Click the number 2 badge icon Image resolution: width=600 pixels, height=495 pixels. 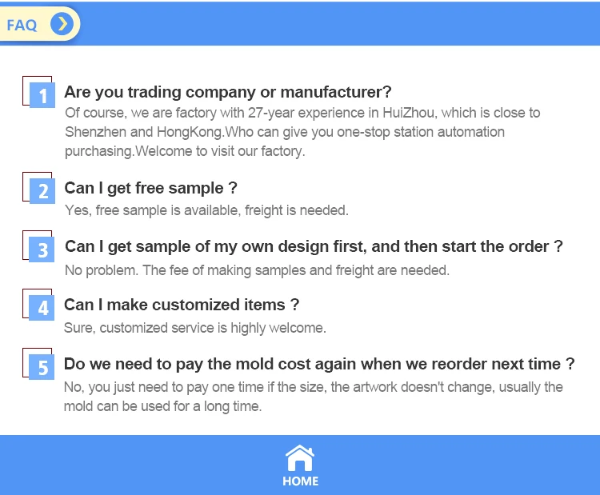pos(42,190)
